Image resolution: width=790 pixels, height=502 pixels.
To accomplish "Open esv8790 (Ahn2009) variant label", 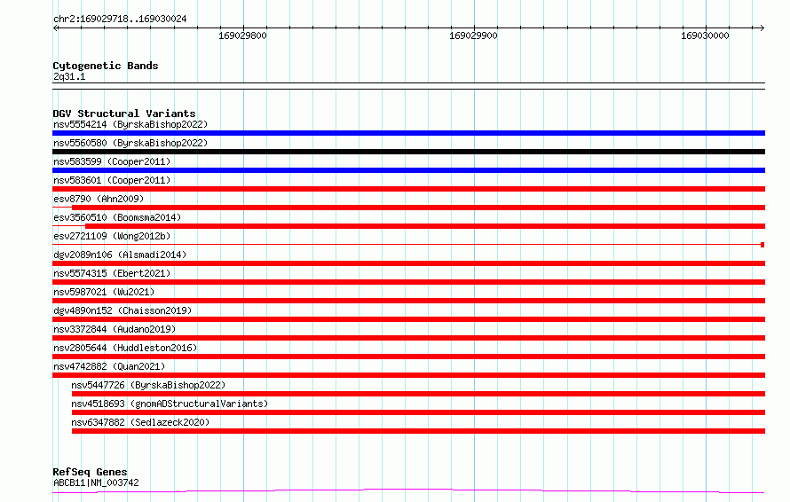I will [x=99, y=199].
